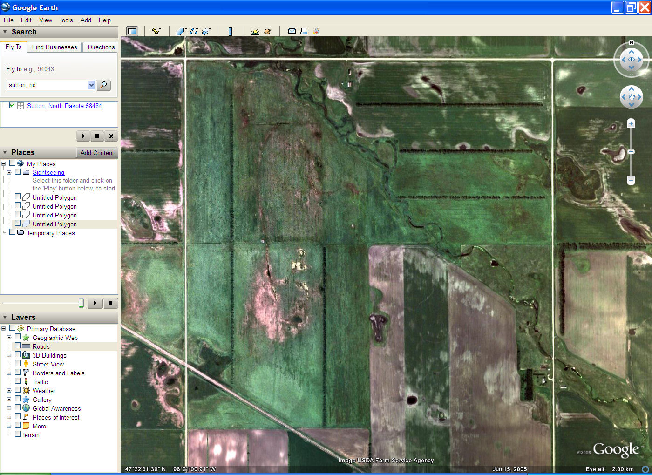Open the Help menu
The width and height of the screenshot is (652, 475).
(x=105, y=20)
